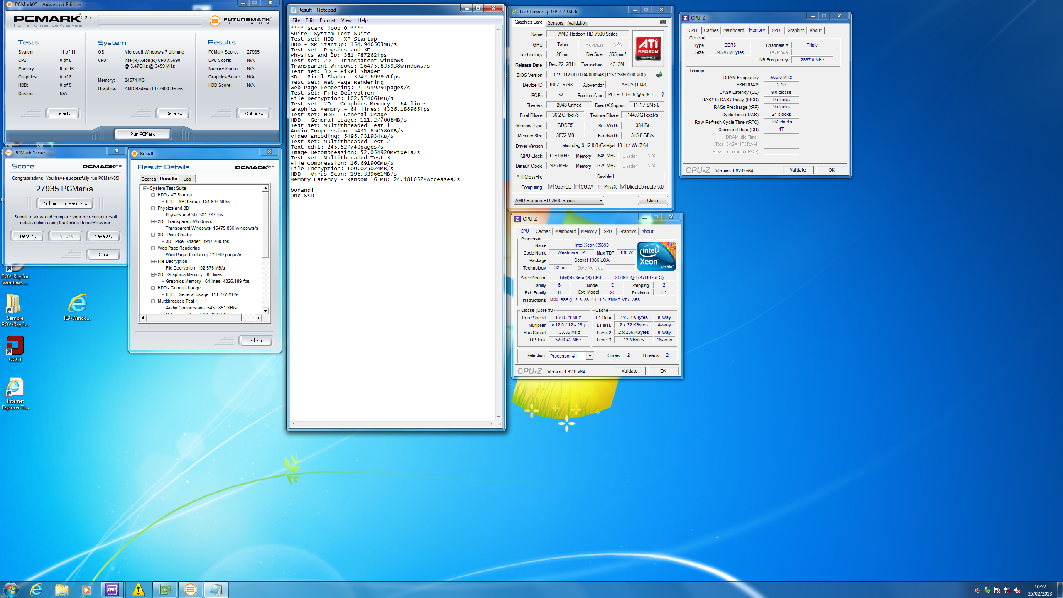1063x598 pixels.
Task: Open the Windows Start orb
Action: (11, 589)
